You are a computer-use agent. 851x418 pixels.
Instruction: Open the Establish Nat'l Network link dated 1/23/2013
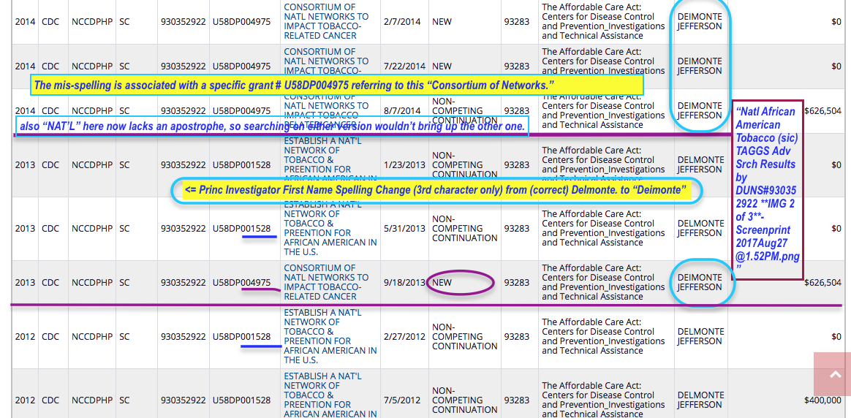330,155
